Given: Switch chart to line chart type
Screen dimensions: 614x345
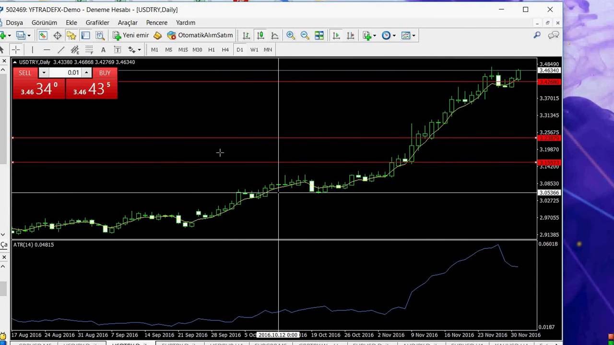Looking at the screenshot, I should coord(274,35).
